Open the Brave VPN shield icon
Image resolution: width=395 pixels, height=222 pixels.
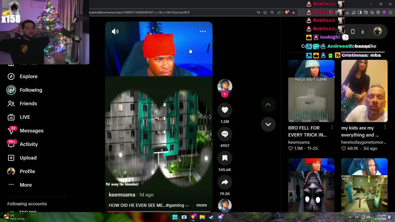click(x=378, y=12)
